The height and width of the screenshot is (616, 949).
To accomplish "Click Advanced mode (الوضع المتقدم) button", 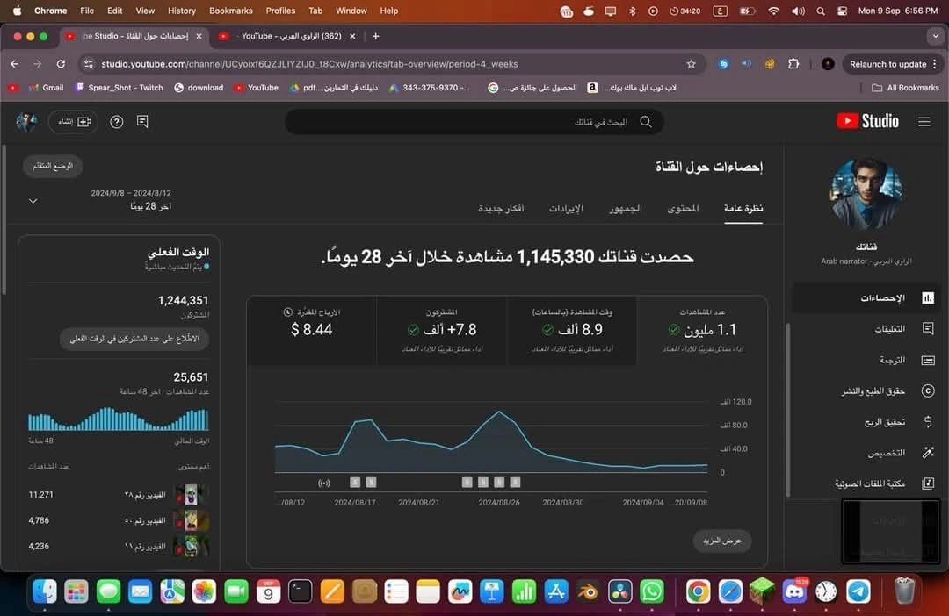I will [53, 166].
